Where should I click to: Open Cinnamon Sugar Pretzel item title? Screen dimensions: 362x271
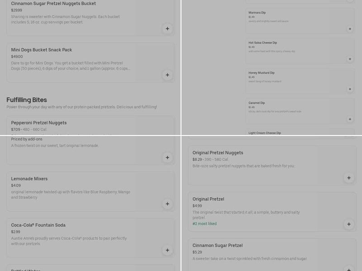tap(218, 246)
